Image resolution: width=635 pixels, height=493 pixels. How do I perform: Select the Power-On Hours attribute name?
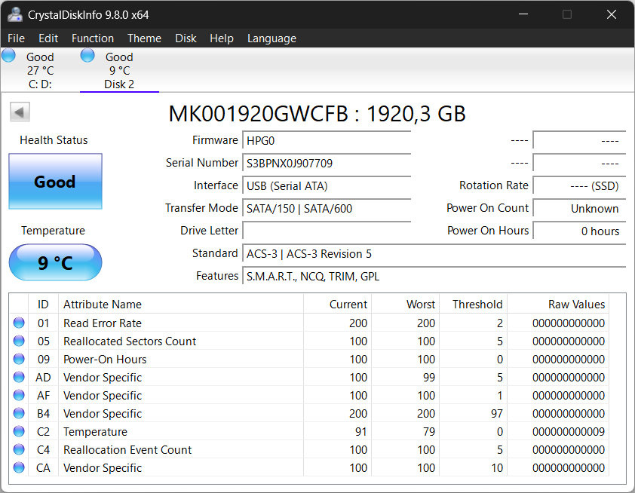tap(105, 360)
